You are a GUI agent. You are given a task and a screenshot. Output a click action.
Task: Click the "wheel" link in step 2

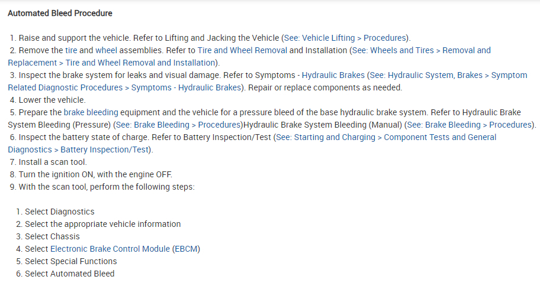(x=107, y=50)
